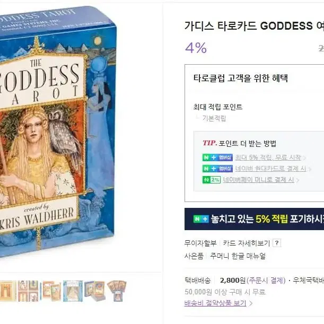Expand chevron after 최대 5% 적립 link

tap(304, 158)
